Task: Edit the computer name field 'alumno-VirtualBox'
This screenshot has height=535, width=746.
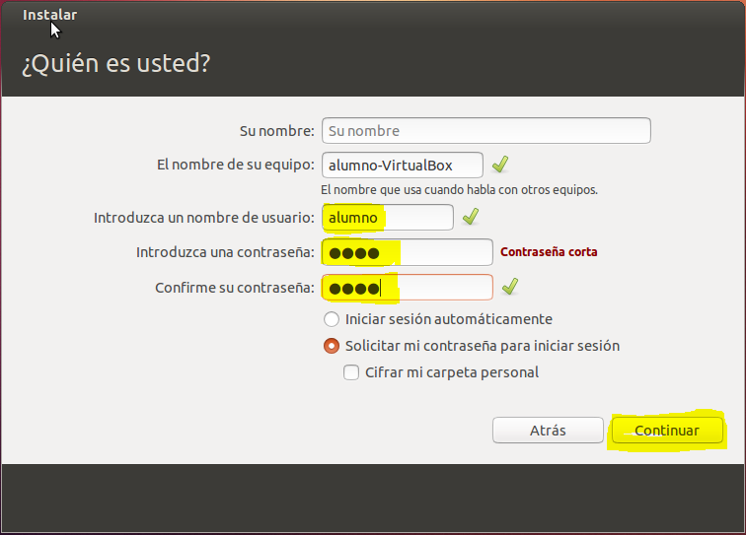Action: 403,165
